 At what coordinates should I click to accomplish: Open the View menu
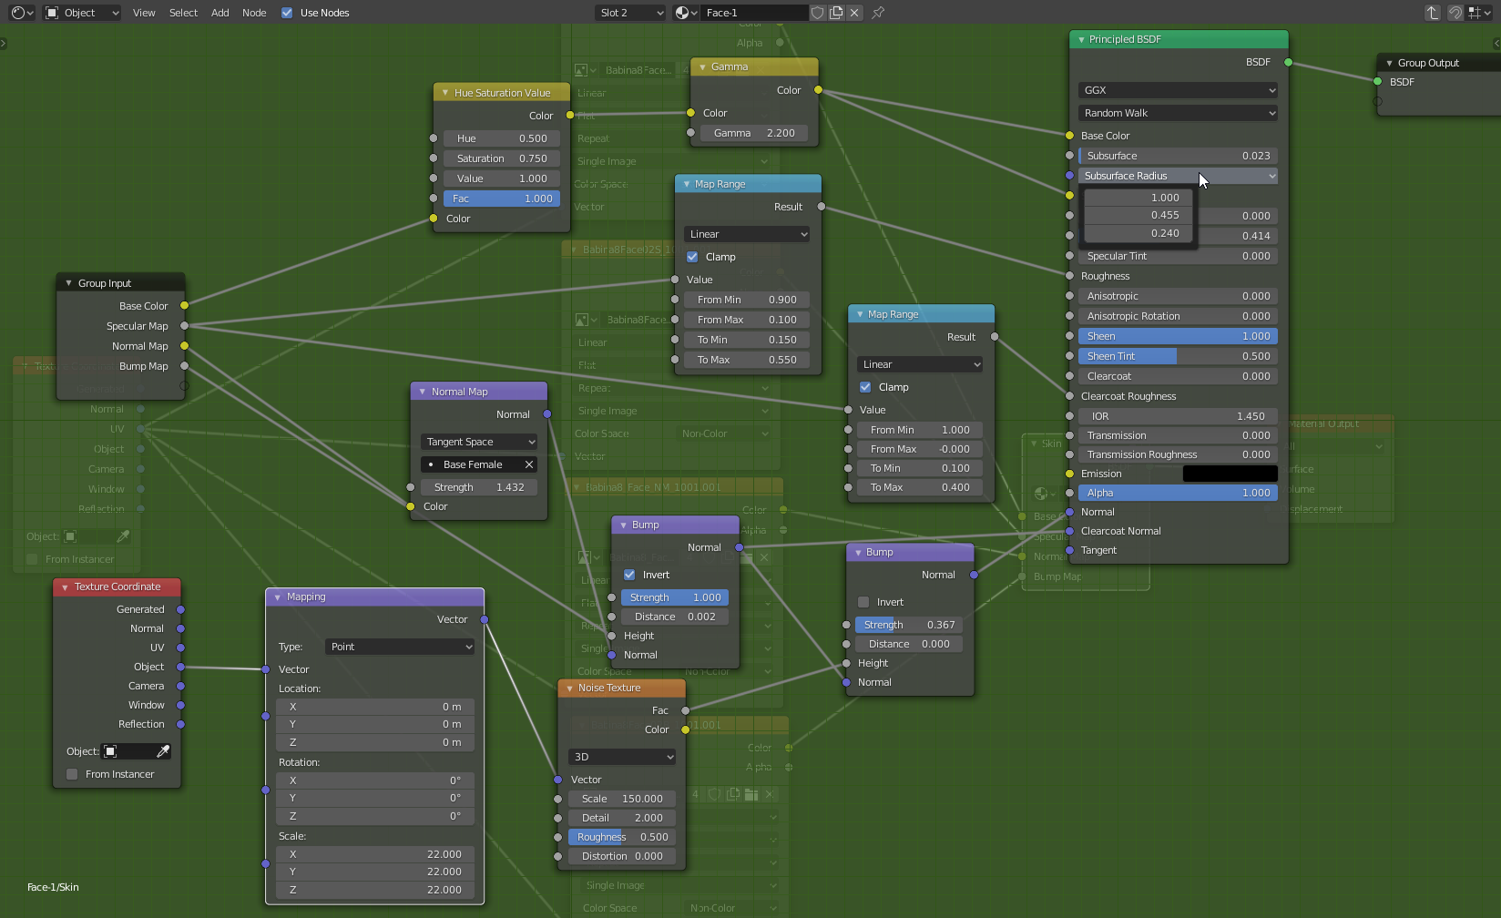click(144, 13)
